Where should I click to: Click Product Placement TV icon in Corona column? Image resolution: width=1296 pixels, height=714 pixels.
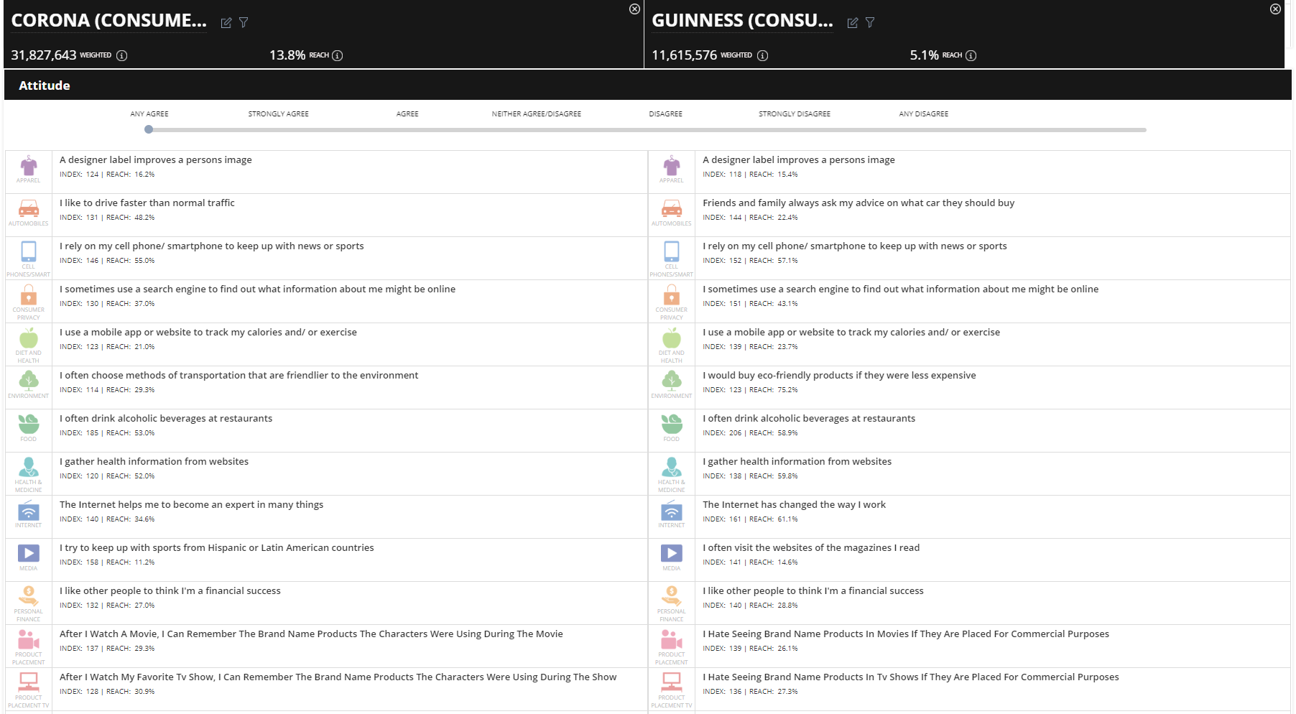click(29, 682)
